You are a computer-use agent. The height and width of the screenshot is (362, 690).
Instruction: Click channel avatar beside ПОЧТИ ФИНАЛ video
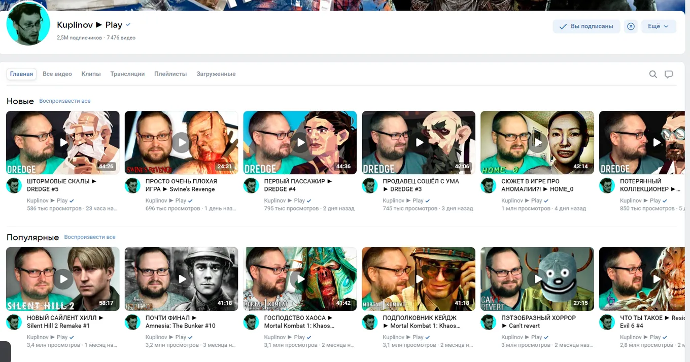click(132, 322)
